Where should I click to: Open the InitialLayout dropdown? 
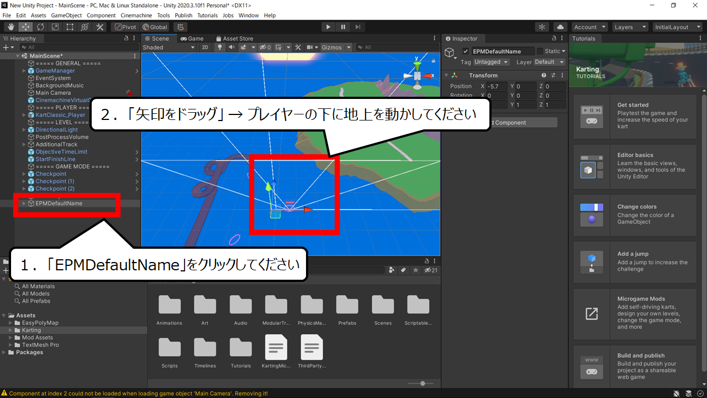pos(677,27)
